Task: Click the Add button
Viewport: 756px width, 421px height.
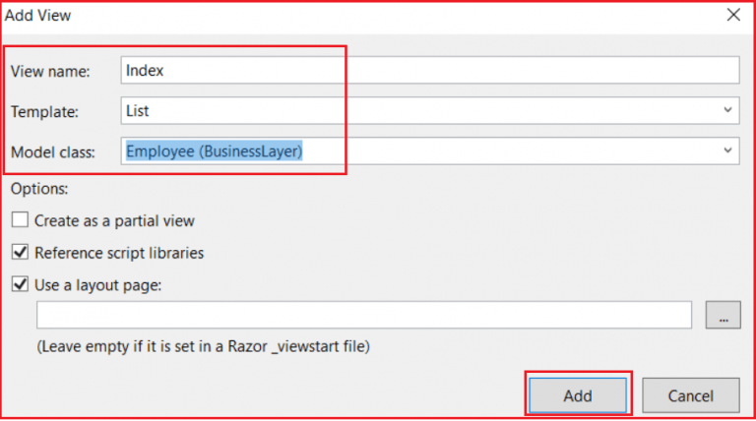Action: 578,395
